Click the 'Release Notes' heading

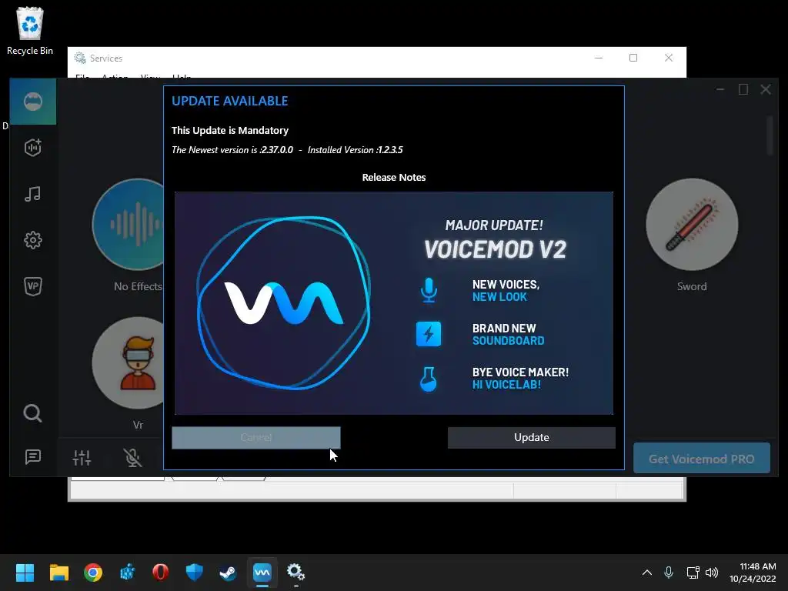[x=393, y=178]
